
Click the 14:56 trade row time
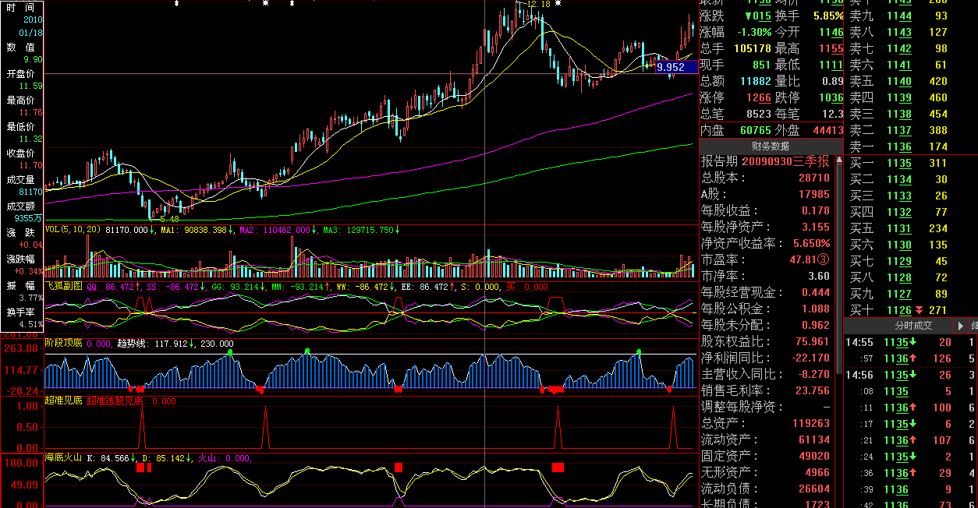[x=859, y=375]
